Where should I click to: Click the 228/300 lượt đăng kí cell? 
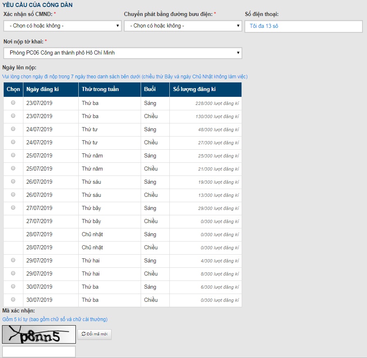(x=205, y=103)
